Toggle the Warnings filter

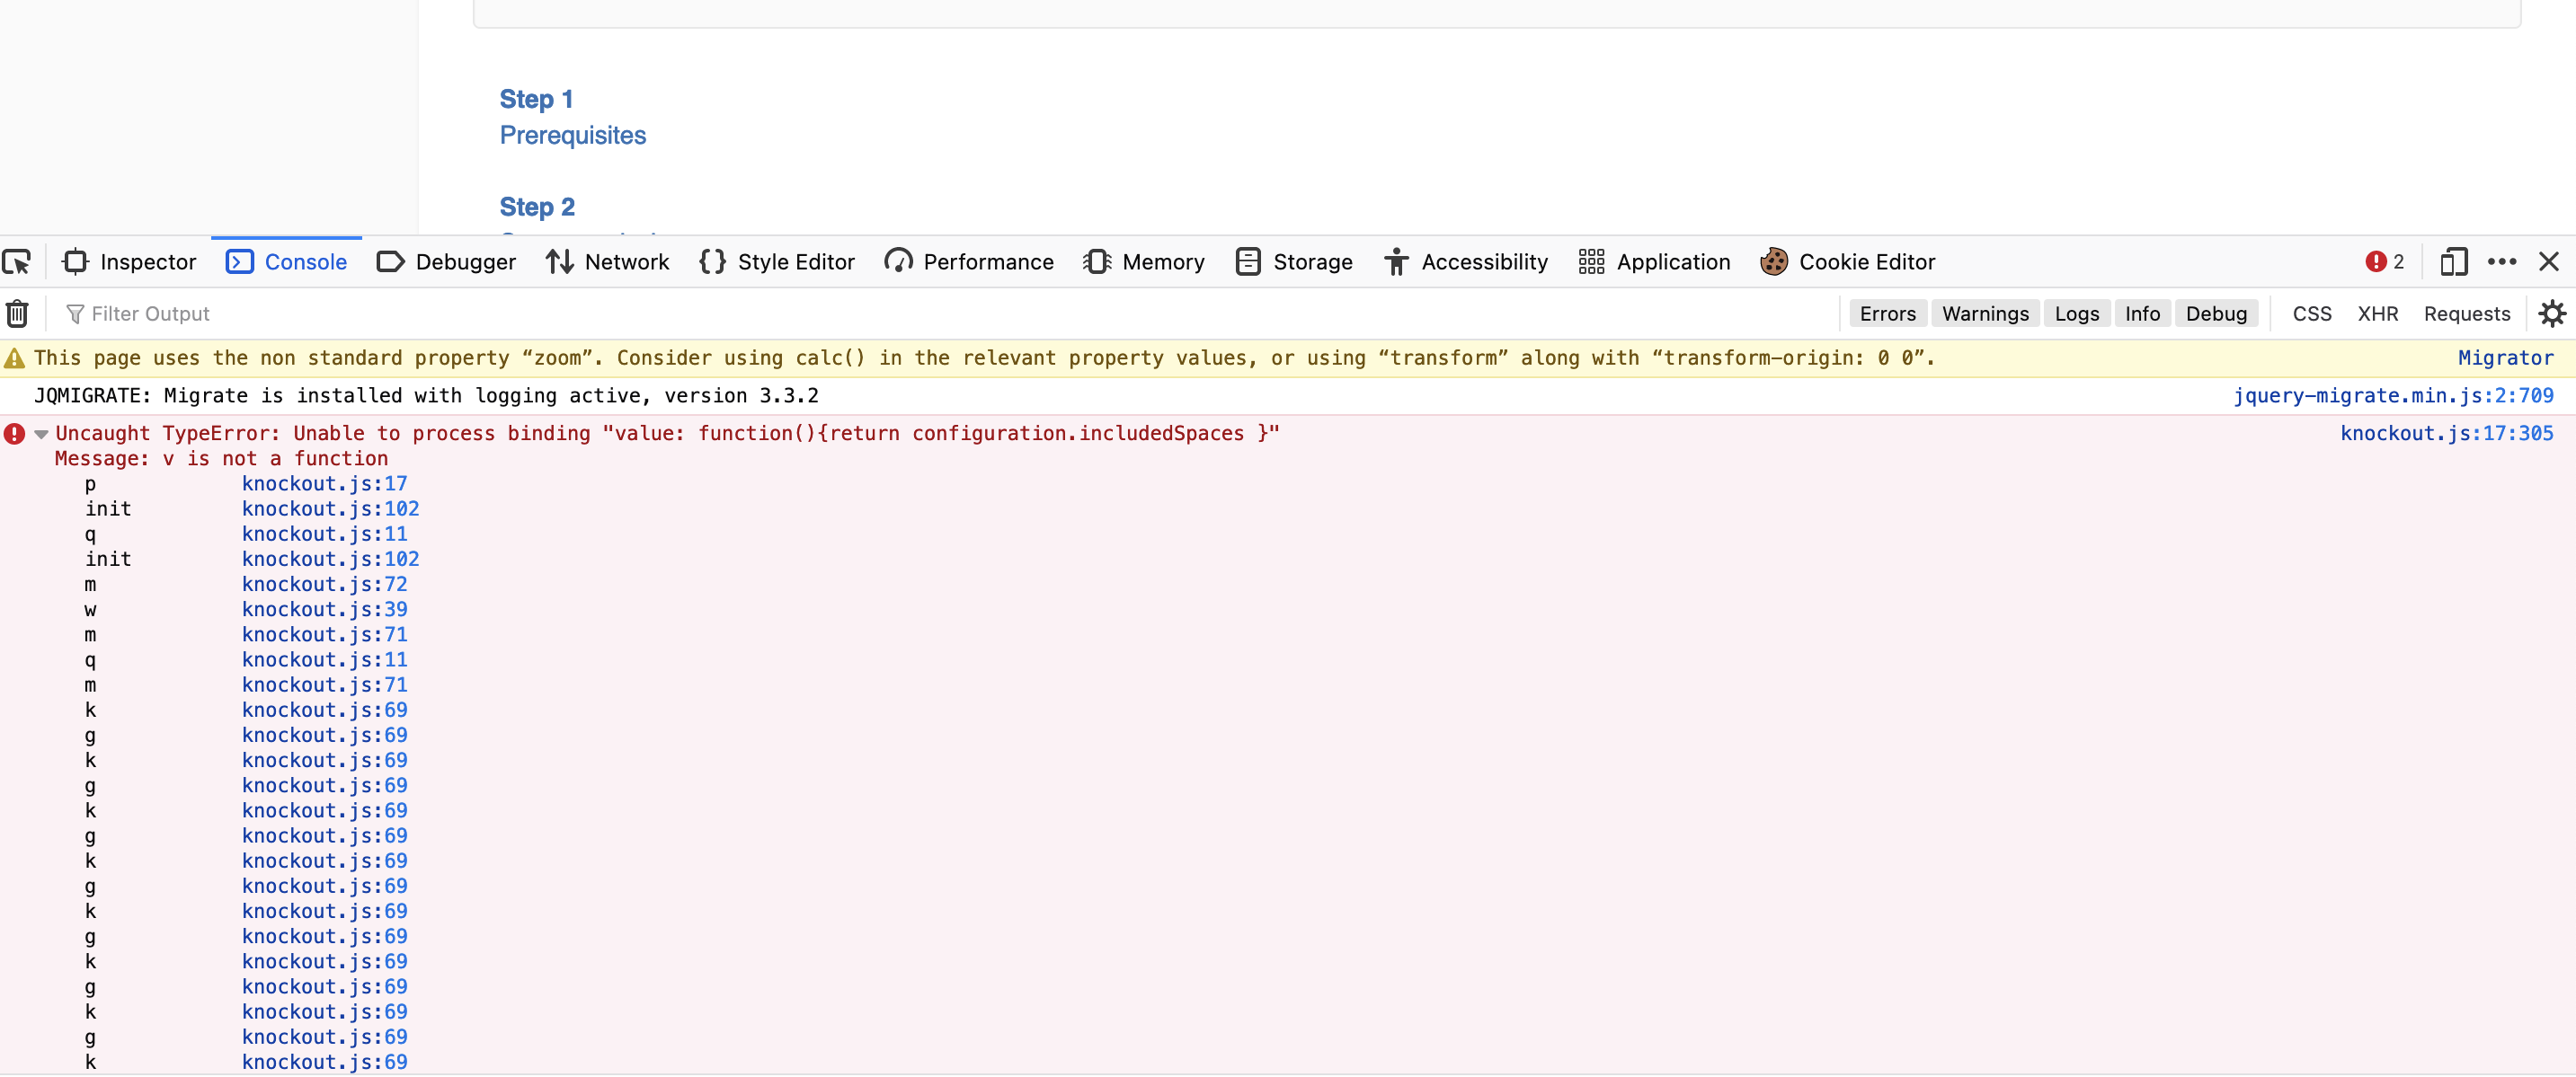1985,313
